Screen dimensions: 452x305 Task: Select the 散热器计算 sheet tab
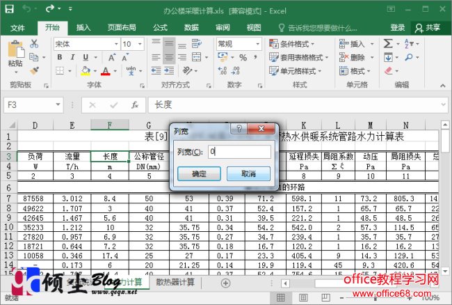[175, 282]
